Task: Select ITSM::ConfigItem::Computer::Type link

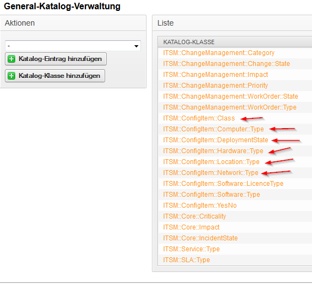Action: [213, 129]
